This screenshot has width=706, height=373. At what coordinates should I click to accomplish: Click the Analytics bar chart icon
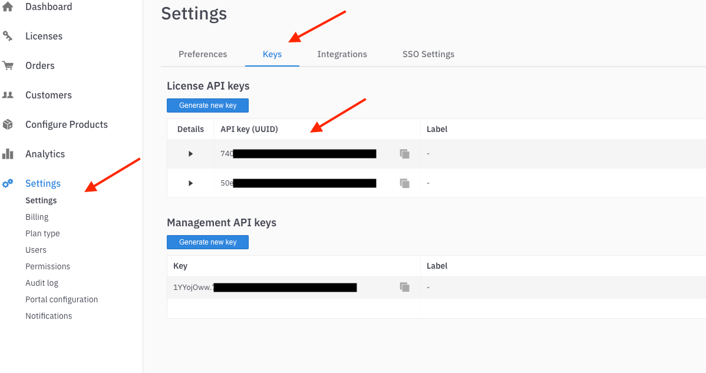[x=8, y=154]
